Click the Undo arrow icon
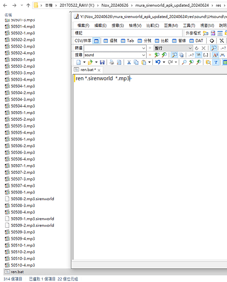The image size is (227, 282). [158, 62]
